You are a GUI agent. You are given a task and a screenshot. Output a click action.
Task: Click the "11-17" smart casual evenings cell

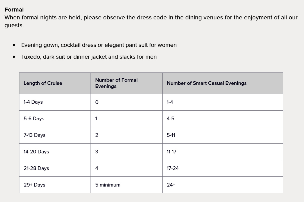(172, 152)
